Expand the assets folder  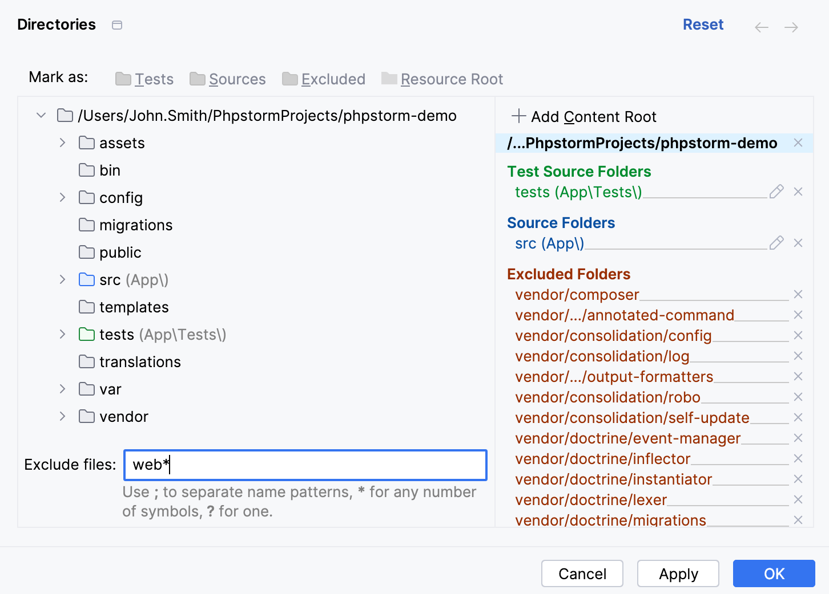[62, 143]
